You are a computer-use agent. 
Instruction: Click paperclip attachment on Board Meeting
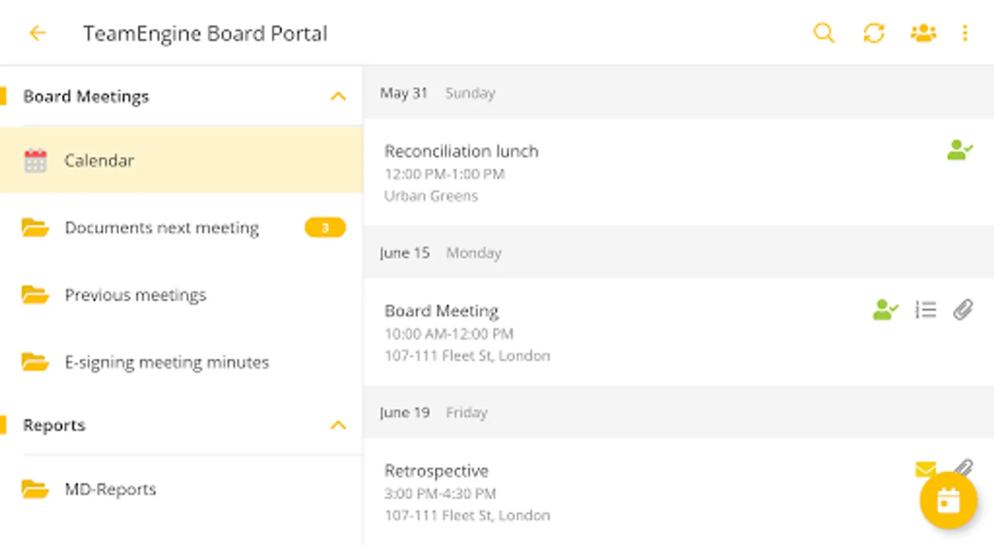tap(963, 310)
